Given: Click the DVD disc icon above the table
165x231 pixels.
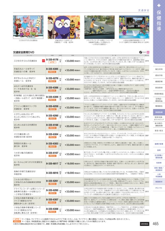Looking at the screenshot, I should click(x=140, y=52).
